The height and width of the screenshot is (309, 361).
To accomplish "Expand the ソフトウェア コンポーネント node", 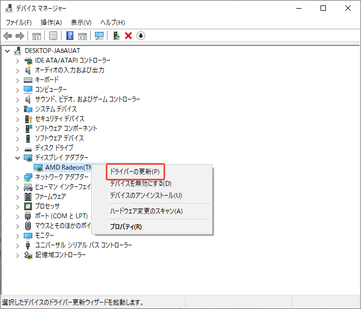I will coord(17,129).
